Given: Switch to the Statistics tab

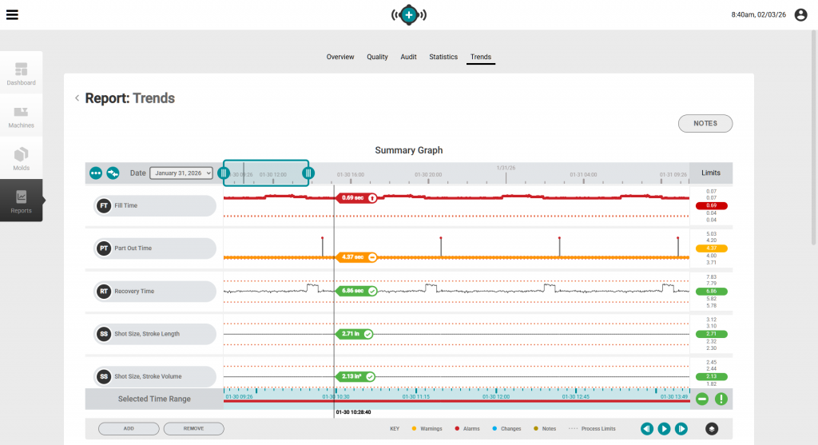Looking at the screenshot, I should tap(443, 57).
